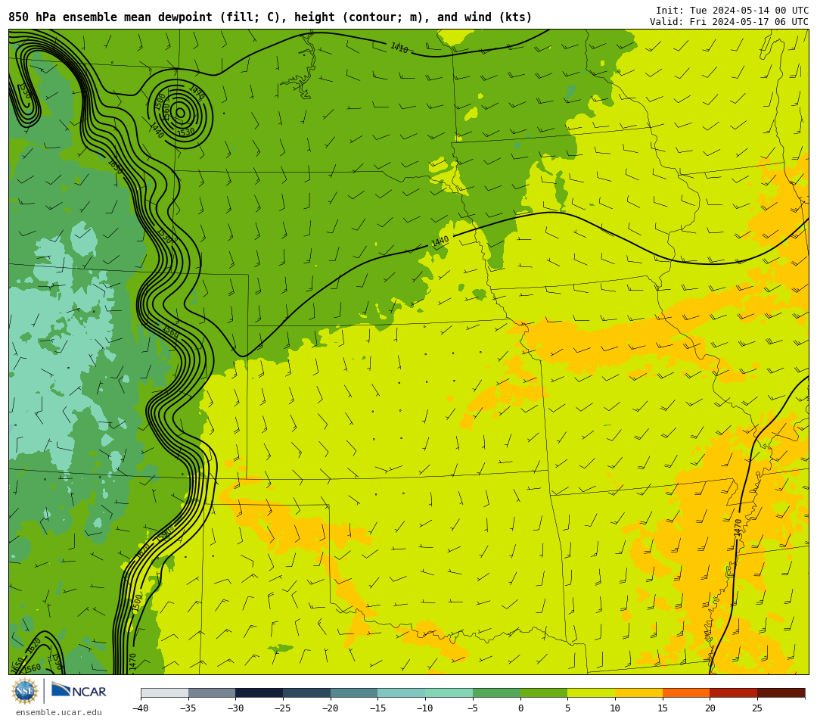Pick the 0 to 5 green swatch
This screenshot has width=817, height=722.
[544, 692]
